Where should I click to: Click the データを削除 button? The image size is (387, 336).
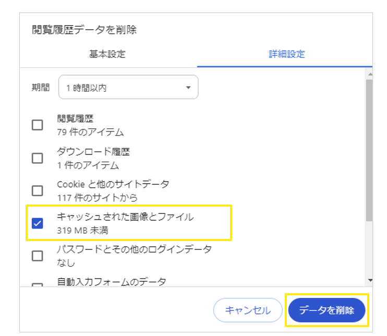coord(326,310)
